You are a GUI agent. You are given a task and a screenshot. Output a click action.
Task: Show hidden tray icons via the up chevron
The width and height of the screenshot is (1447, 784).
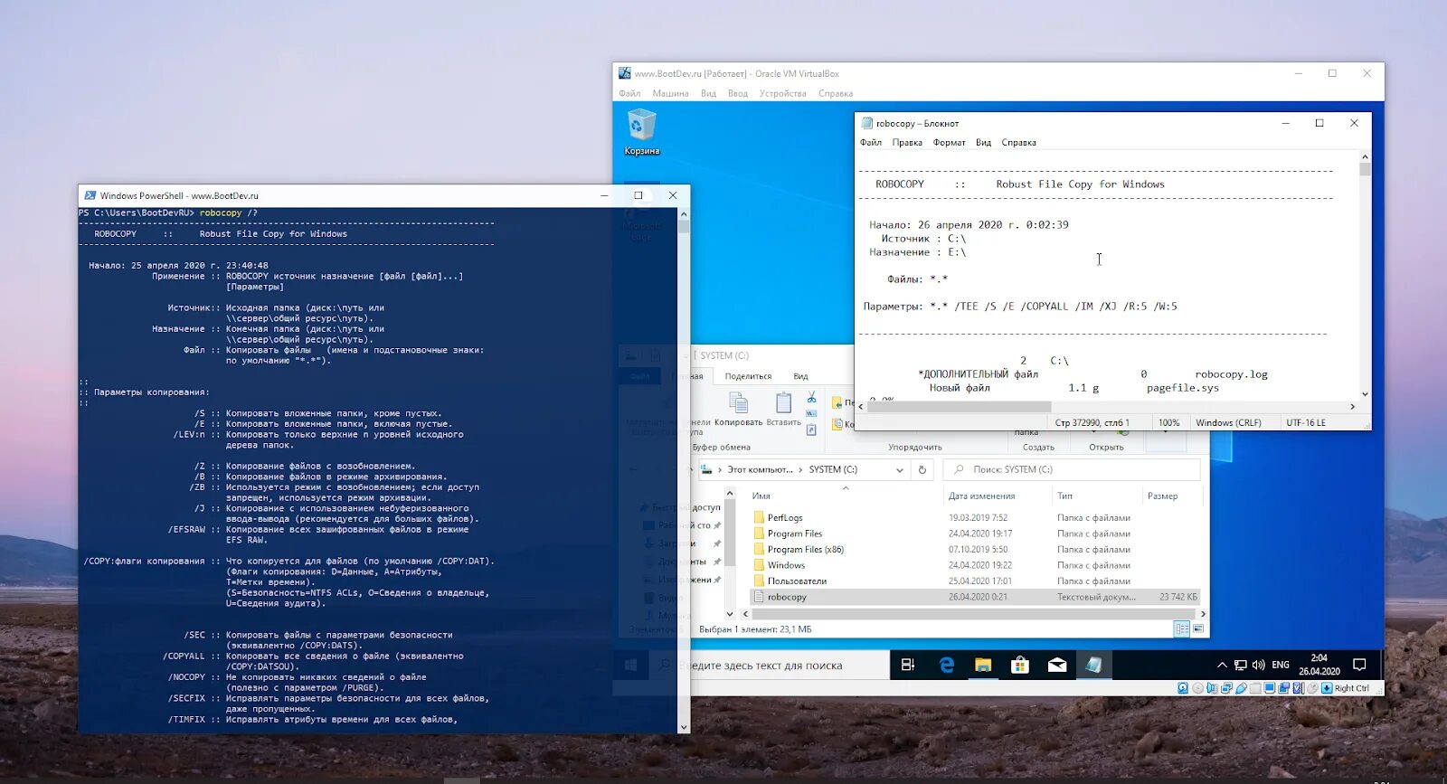pyautogui.click(x=1222, y=666)
